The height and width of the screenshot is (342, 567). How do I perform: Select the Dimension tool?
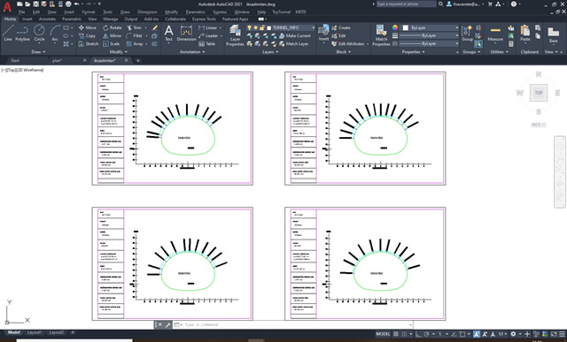186,33
